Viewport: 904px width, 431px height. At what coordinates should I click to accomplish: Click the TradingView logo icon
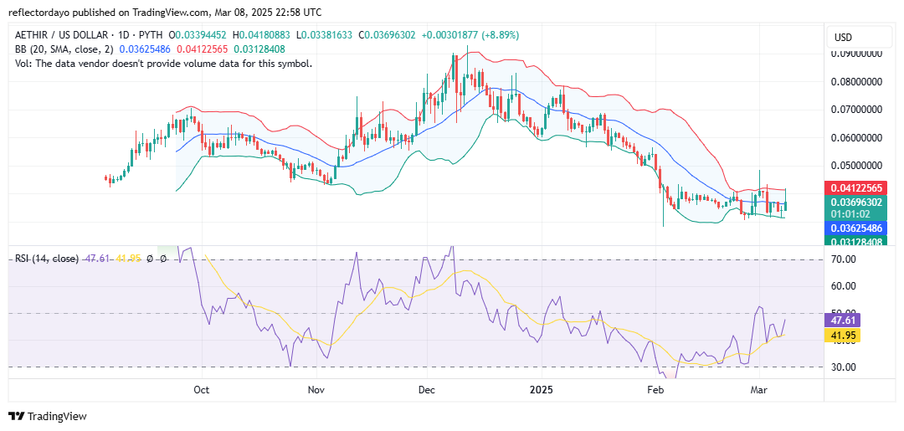pos(16,416)
